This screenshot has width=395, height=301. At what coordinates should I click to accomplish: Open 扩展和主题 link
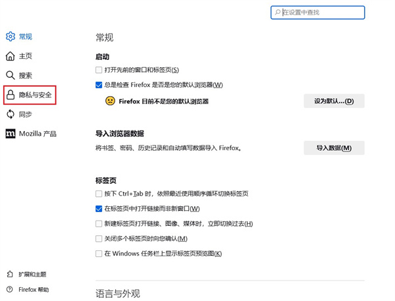pos(27,274)
